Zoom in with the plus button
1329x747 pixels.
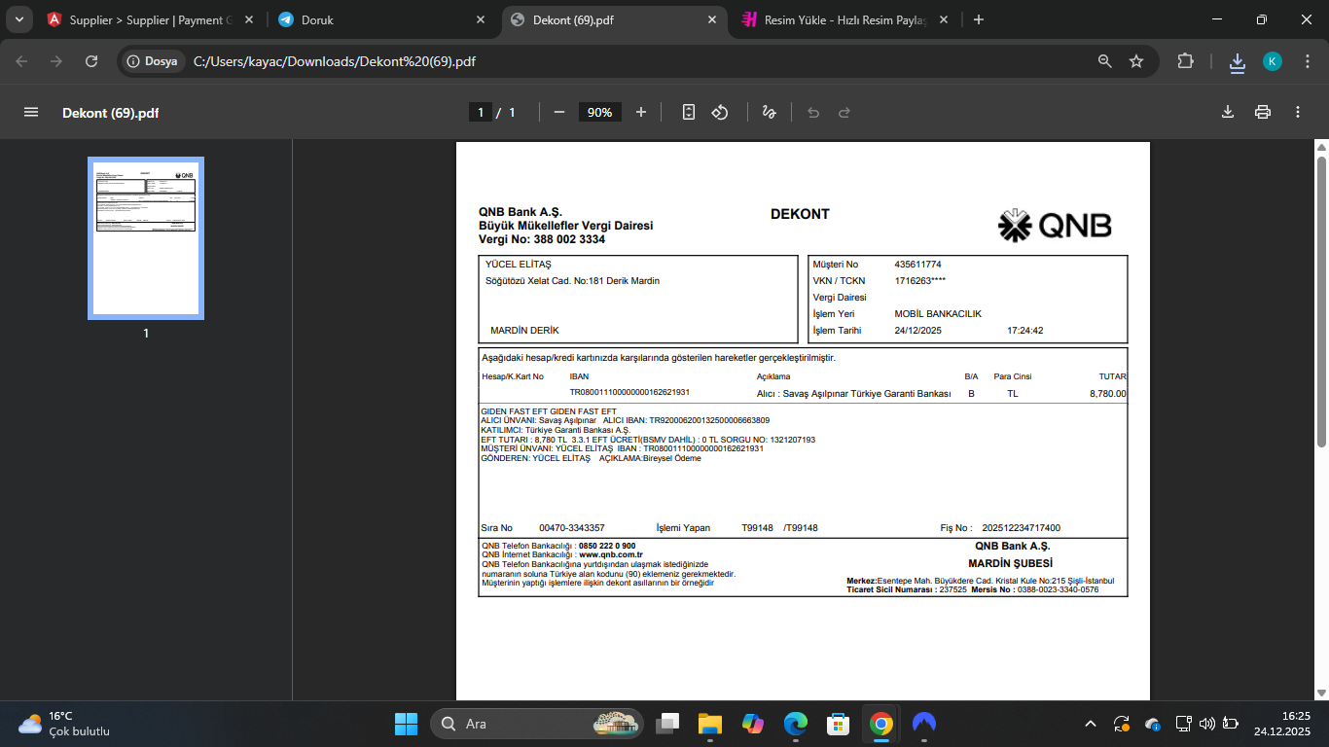click(641, 112)
